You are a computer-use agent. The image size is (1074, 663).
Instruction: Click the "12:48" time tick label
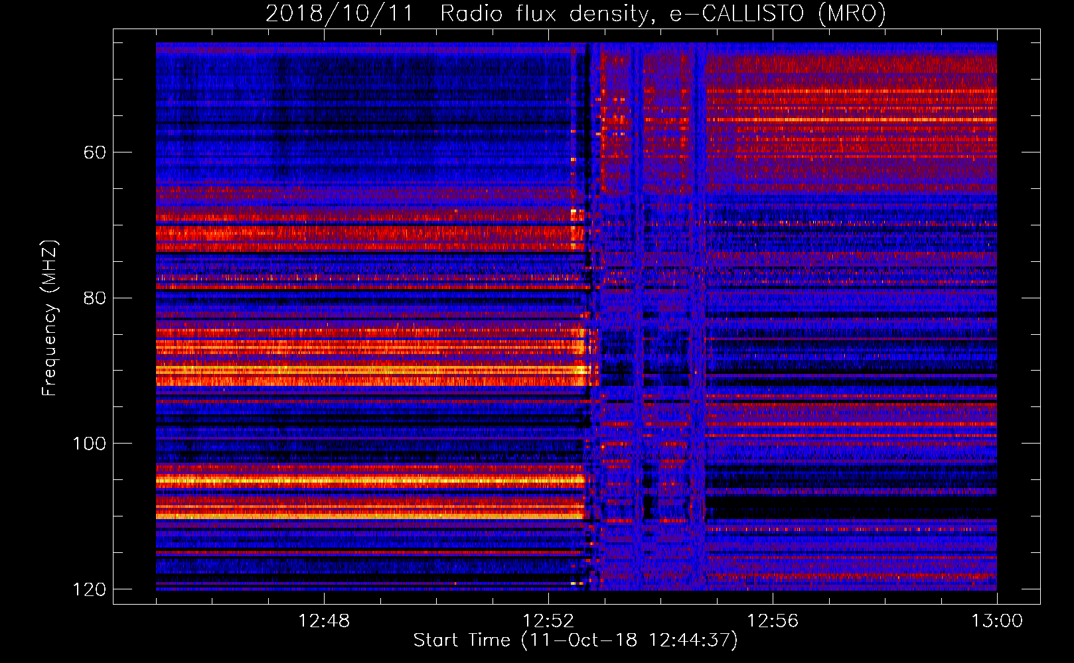[x=324, y=621]
